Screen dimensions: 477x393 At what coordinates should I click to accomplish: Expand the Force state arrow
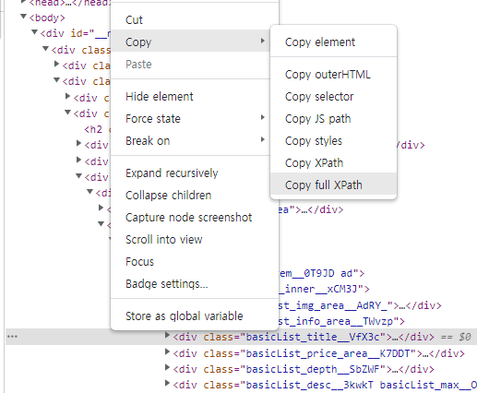(x=262, y=117)
